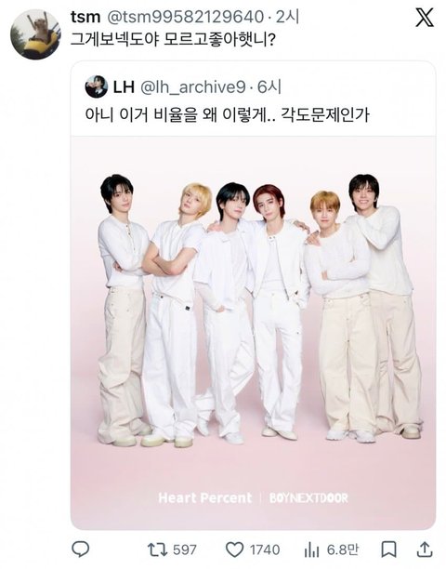Screen dimensions: 446x569
Task: Open the tsm display name link
Action: point(85,17)
